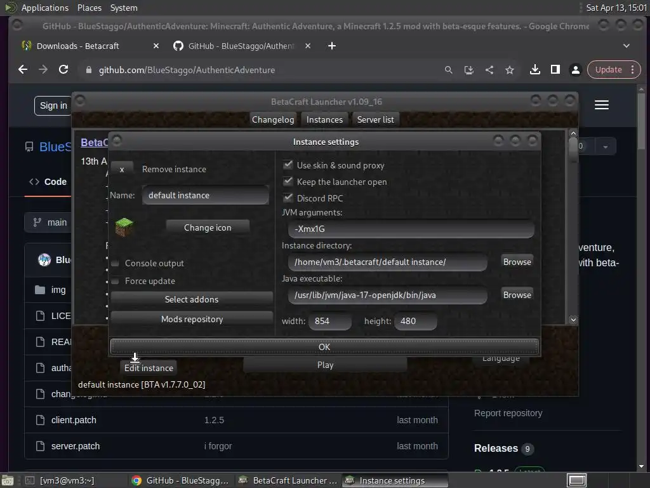Click Select addons button
This screenshot has height=488, width=650.
(192, 299)
